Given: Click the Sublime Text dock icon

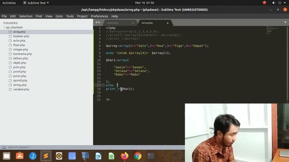Looking at the screenshot, I should pyautogui.click(x=46, y=156).
